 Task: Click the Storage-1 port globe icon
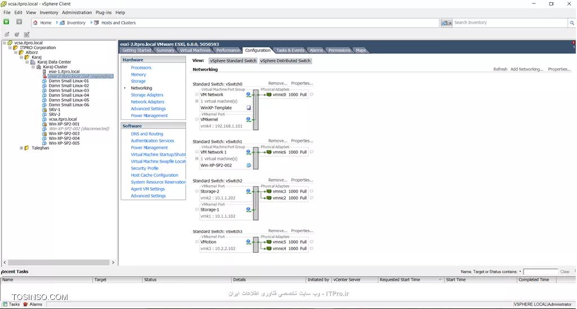248,210
